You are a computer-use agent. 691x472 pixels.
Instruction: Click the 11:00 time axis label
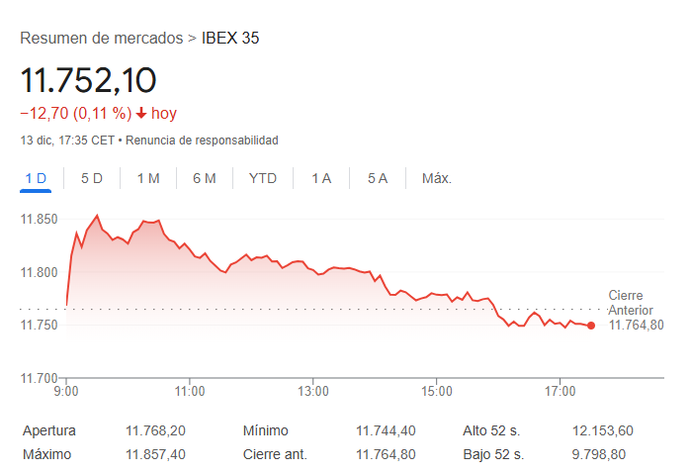tap(190, 391)
